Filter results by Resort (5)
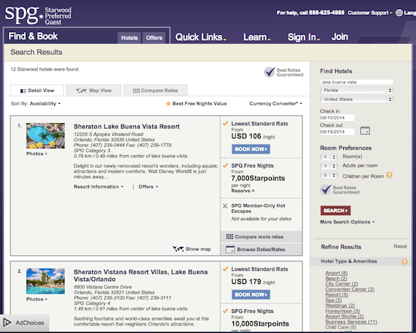416x333 pixels. (x=337, y=294)
